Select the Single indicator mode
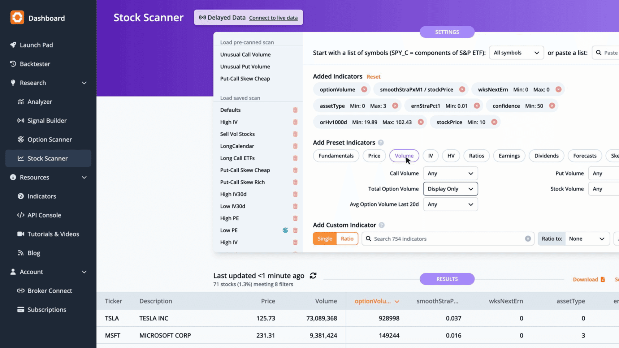Viewport: 619px width, 348px height. [x=325, y=239]
